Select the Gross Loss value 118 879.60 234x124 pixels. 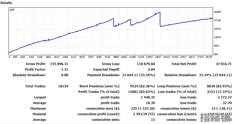(146, 64)
